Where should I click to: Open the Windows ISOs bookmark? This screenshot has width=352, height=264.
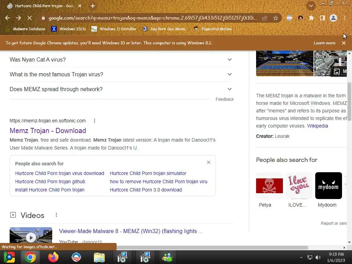(69, 29)
